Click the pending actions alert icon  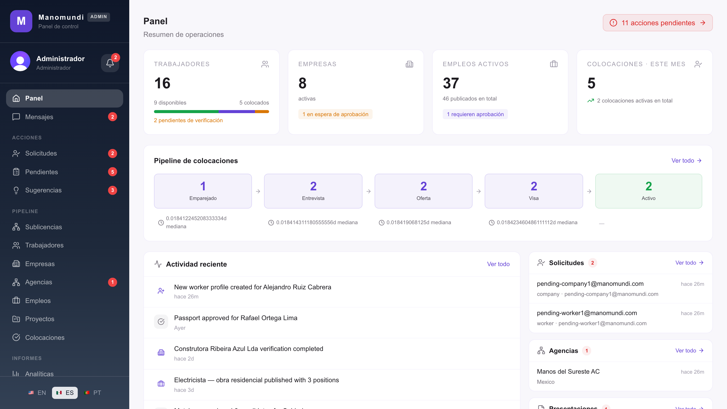[x=613, y=23]
